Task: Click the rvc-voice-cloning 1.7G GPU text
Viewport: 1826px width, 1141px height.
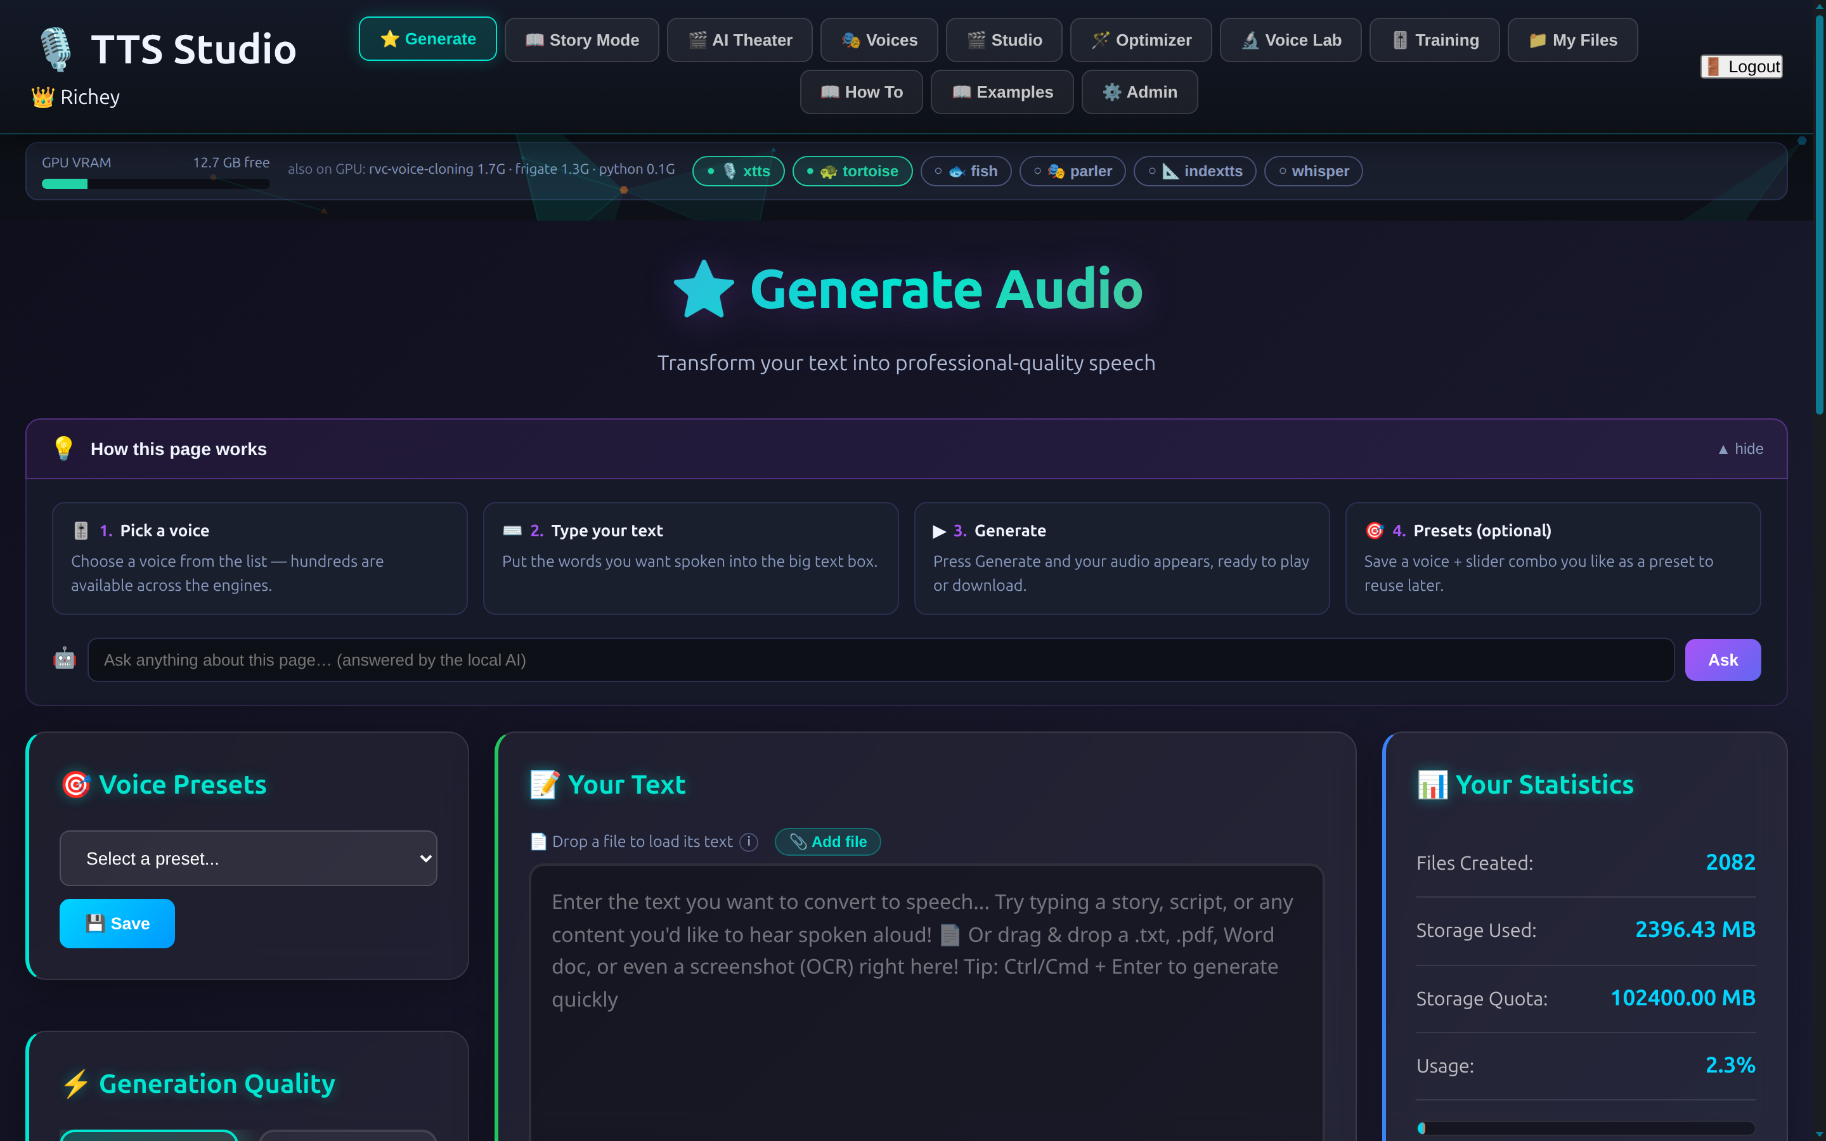Action: 437,169
